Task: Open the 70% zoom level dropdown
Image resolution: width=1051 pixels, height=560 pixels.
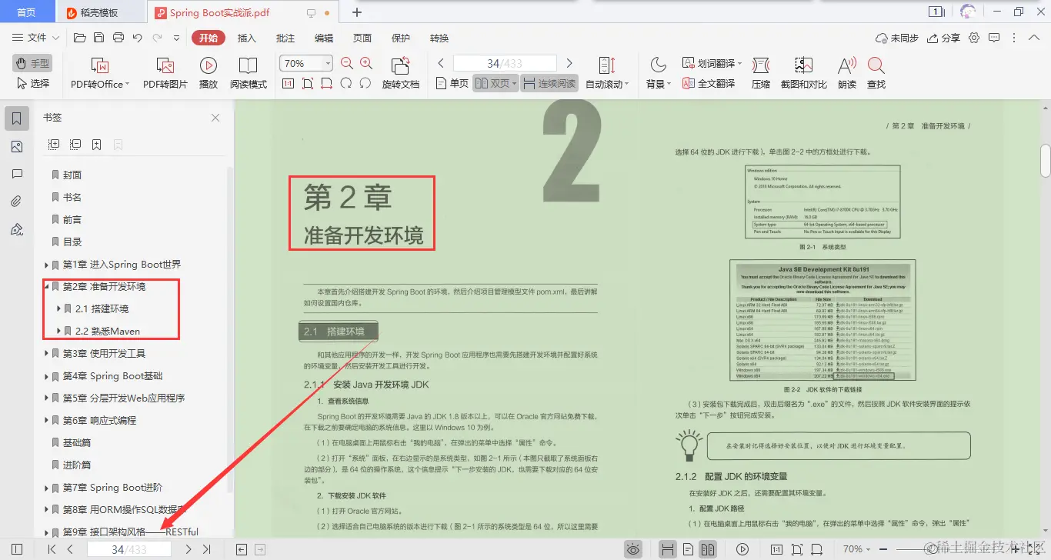Action: 326,62
